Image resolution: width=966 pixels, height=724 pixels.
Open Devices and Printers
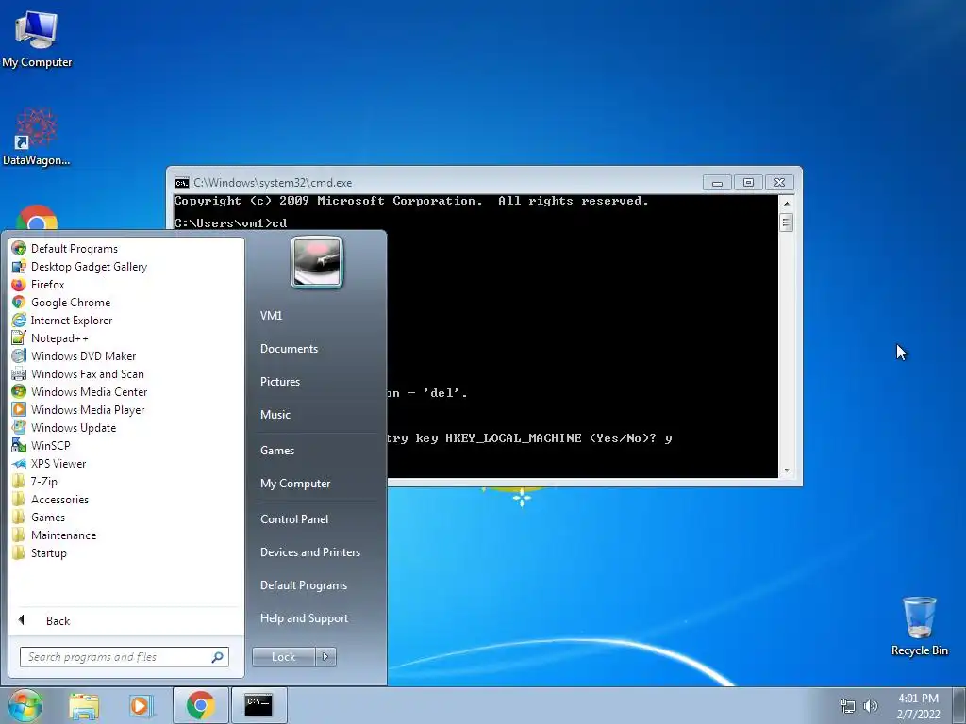pyautogui.click(x=309, y=552)
